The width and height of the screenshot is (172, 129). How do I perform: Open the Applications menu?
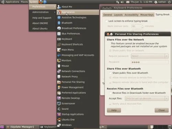tap(12, 2)
